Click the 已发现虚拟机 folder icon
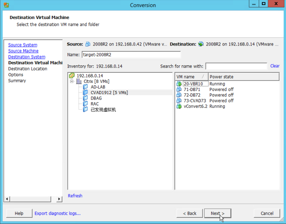 [85, 110]
